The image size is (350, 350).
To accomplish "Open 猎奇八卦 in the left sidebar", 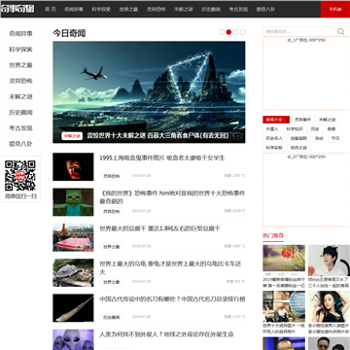I will [x=21, y=144].
